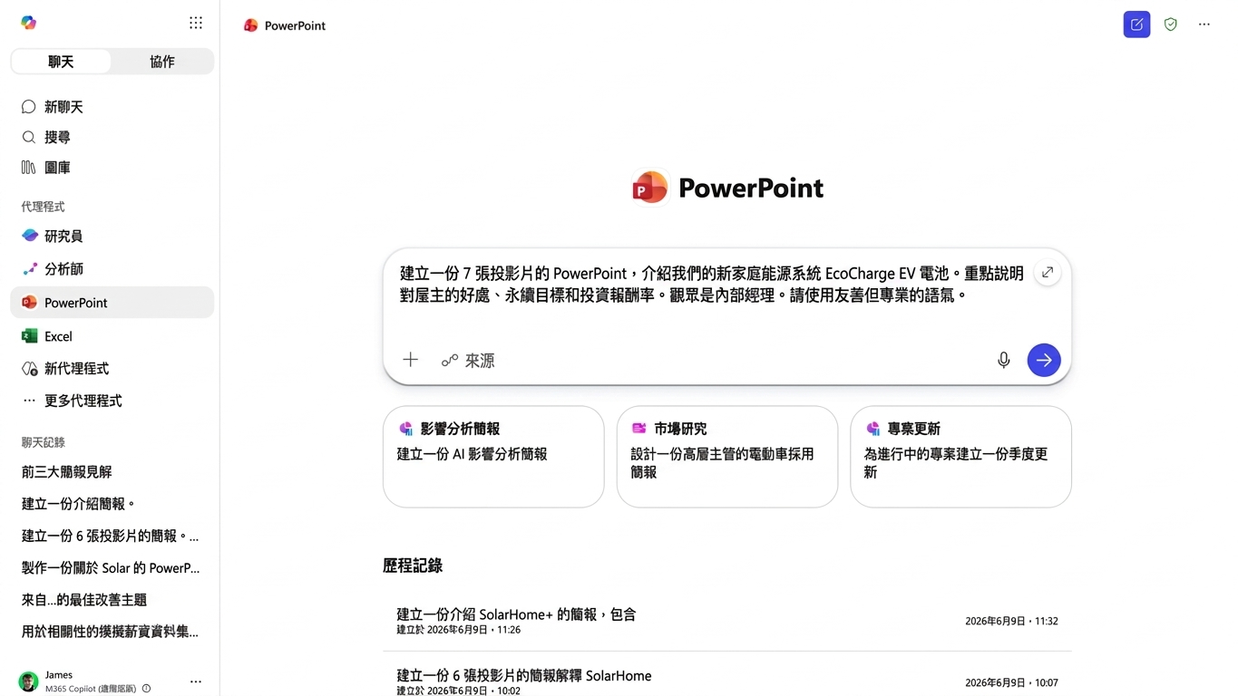
Task: Select the 影響分析簡報 suggestion card
Action: (493, 456)
